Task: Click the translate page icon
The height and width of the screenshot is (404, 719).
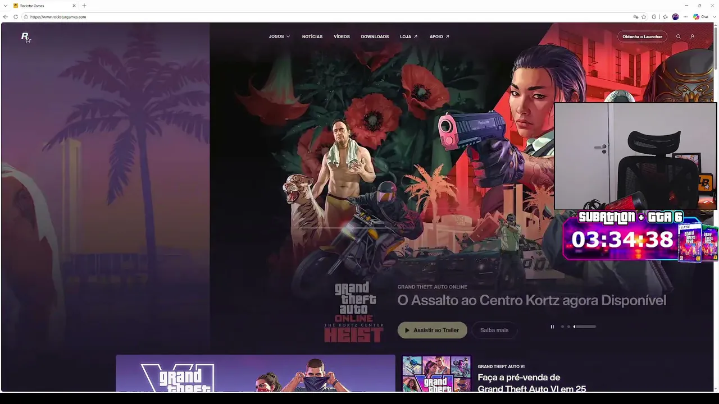Action: (636, 17)
